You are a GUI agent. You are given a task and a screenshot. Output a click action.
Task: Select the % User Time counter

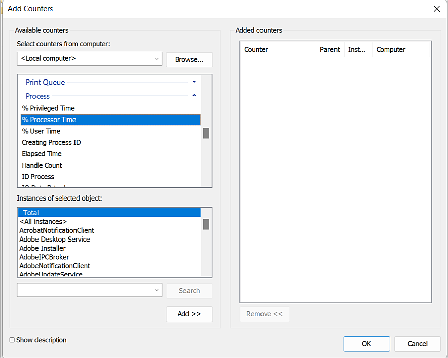point(41,131)
